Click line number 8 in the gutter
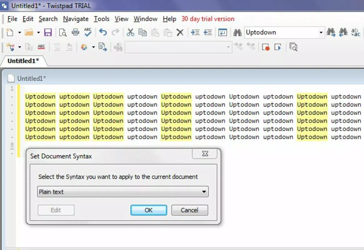The width and height of the screenshot is (364, 250). (12, 145)
